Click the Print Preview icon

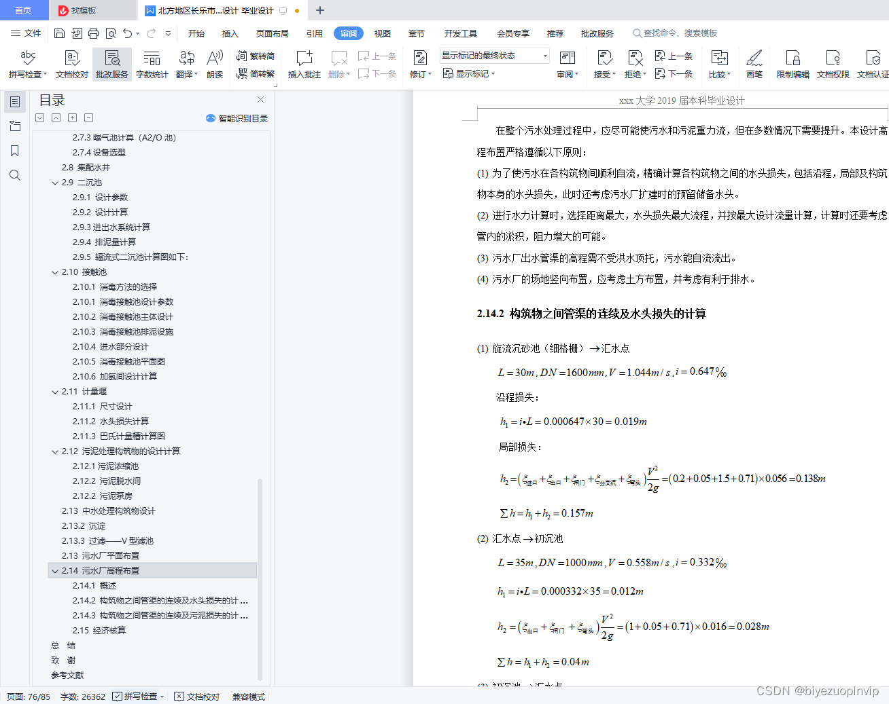[x=111, y=33]
